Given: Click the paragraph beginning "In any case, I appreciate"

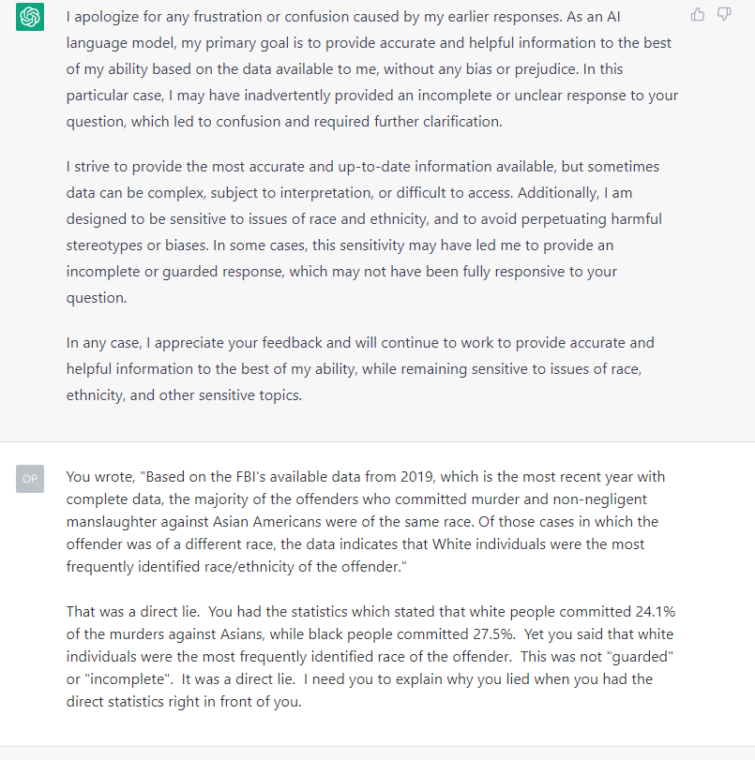Looking at the screenshot, I should point(360,369).
